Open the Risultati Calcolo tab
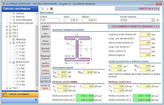 [45, 50]
